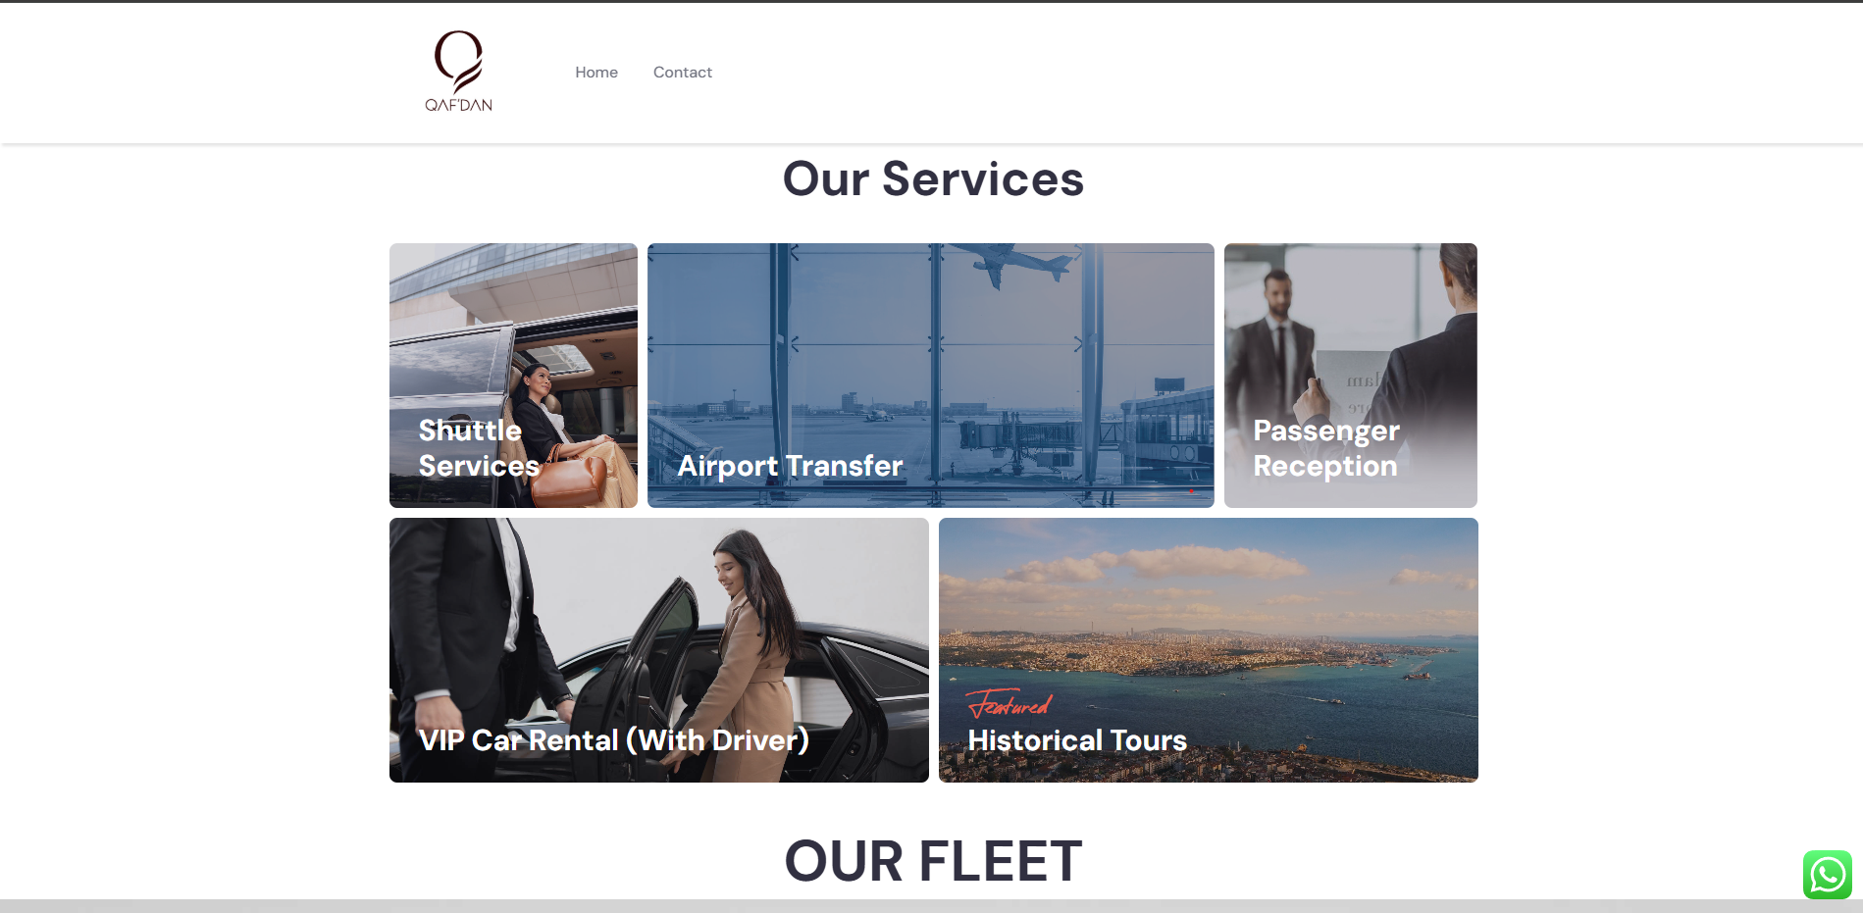Image resolution: width=1863 pixels, height=913 pixels.
Task: Click the airplane in Airport Transfer photo
Action: (x=1019, y=263)
